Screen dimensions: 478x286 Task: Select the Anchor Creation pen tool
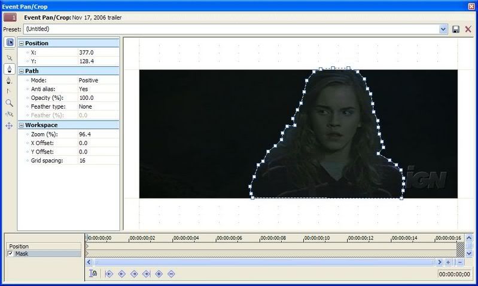10,69
